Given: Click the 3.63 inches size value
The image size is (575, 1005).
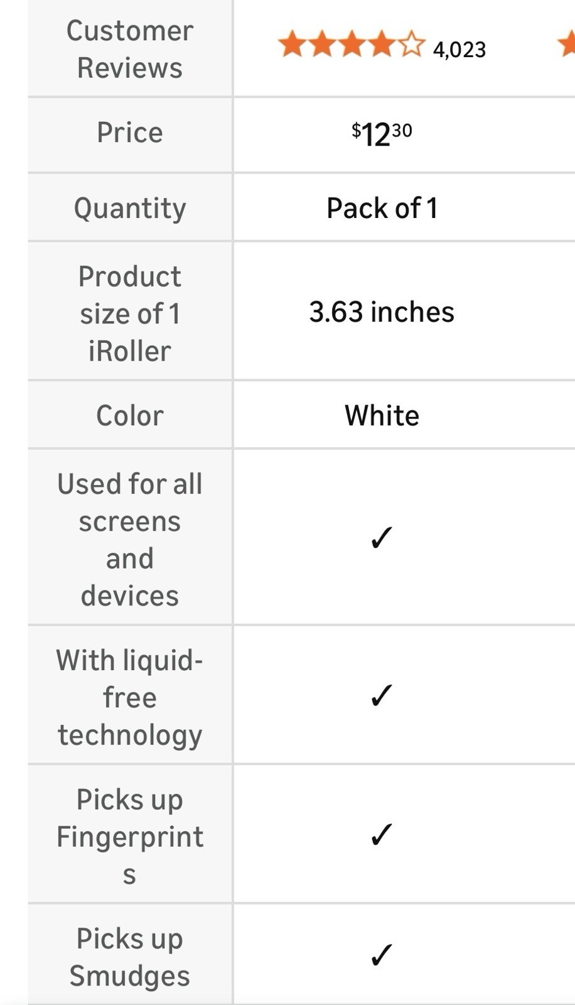Looking at the screenshot, I should 382,312.
